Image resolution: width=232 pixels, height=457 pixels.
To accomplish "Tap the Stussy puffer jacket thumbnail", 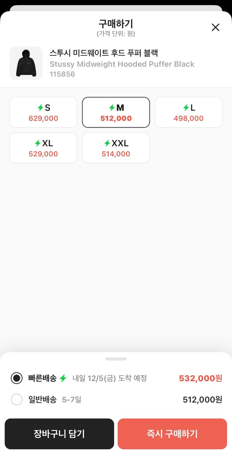I will point(26,63).
